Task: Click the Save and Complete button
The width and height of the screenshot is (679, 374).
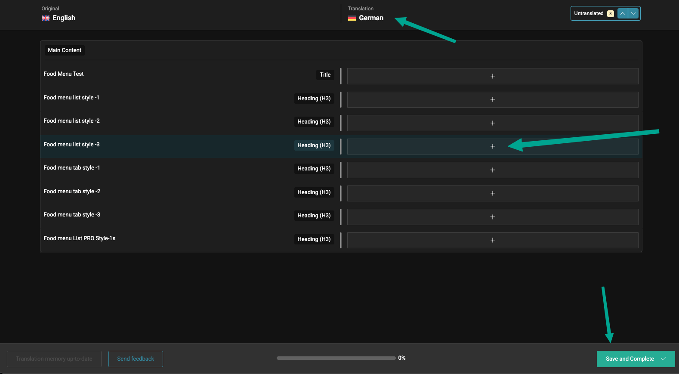Action: (636, 359)
